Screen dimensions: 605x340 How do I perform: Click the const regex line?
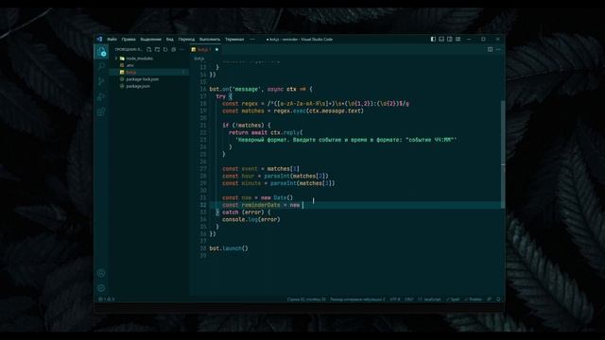pyautogui.click(x=315, y=103)
